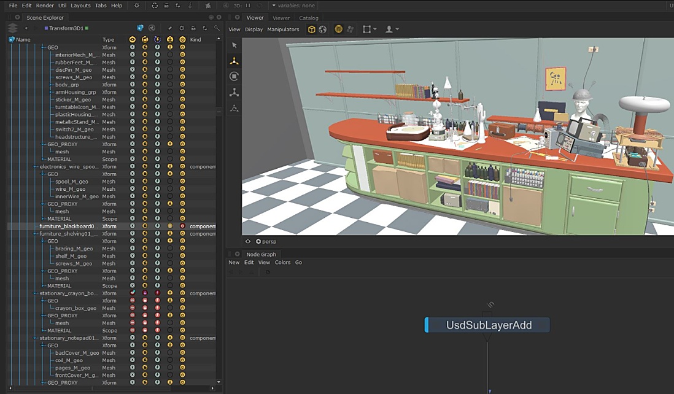This screenshot has height=394, width=674.
Task: Open the Layouts menu
Action: point(80,6)
